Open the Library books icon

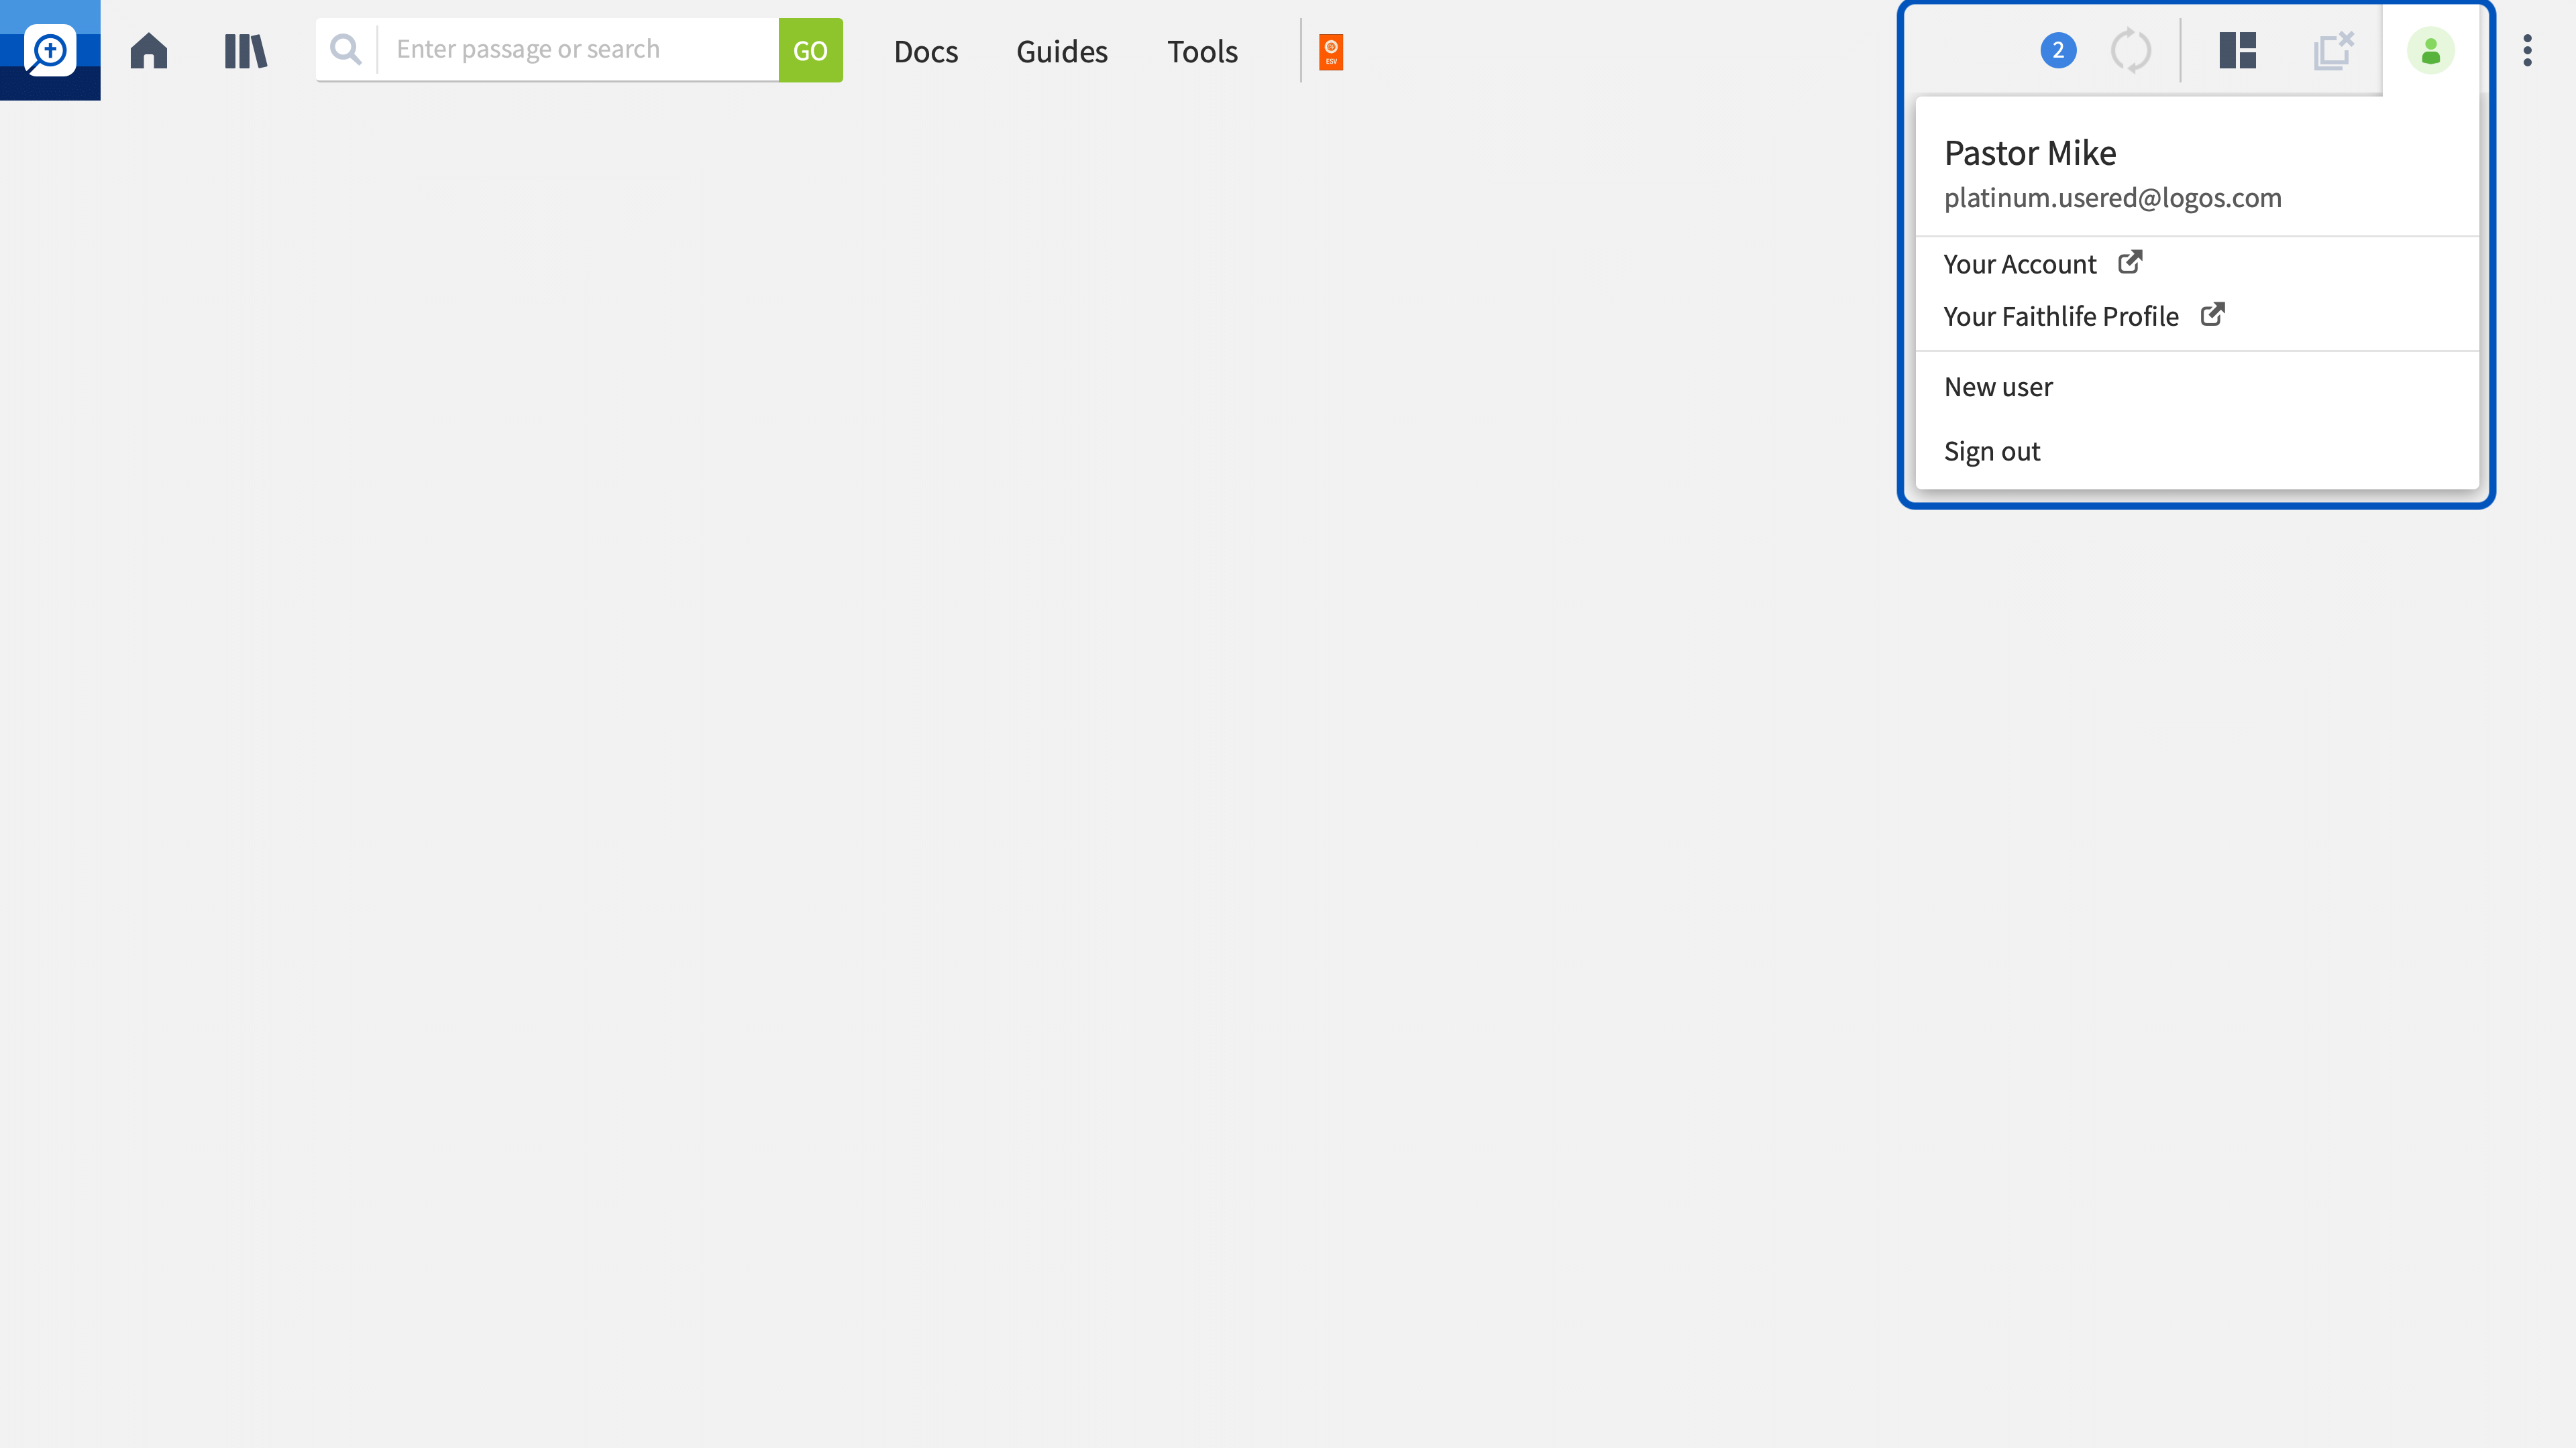pyautogui.click(x=245, y=50)
